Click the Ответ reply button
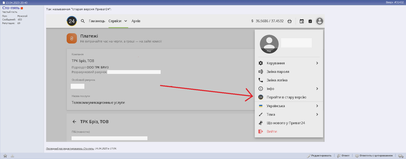The image size is (406, 159). tap(343, 156)
